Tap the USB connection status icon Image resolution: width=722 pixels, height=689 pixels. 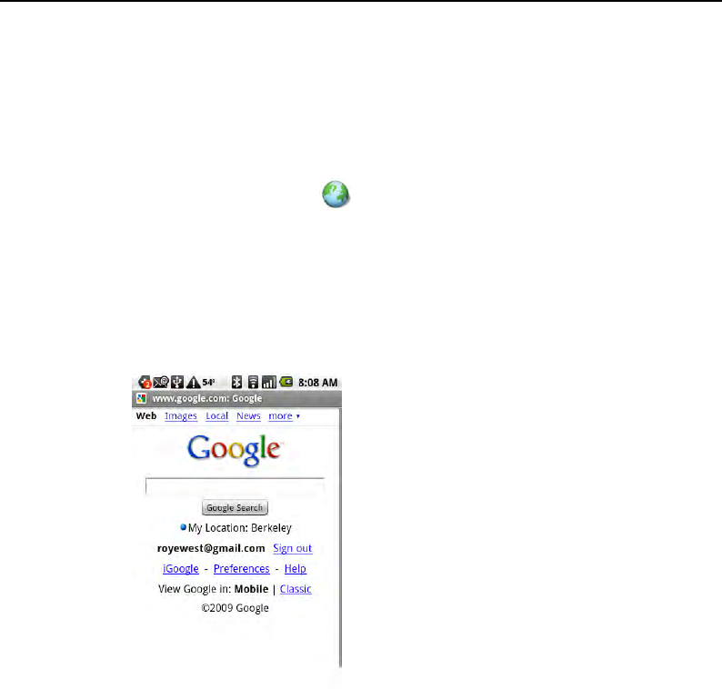point(177,382)
